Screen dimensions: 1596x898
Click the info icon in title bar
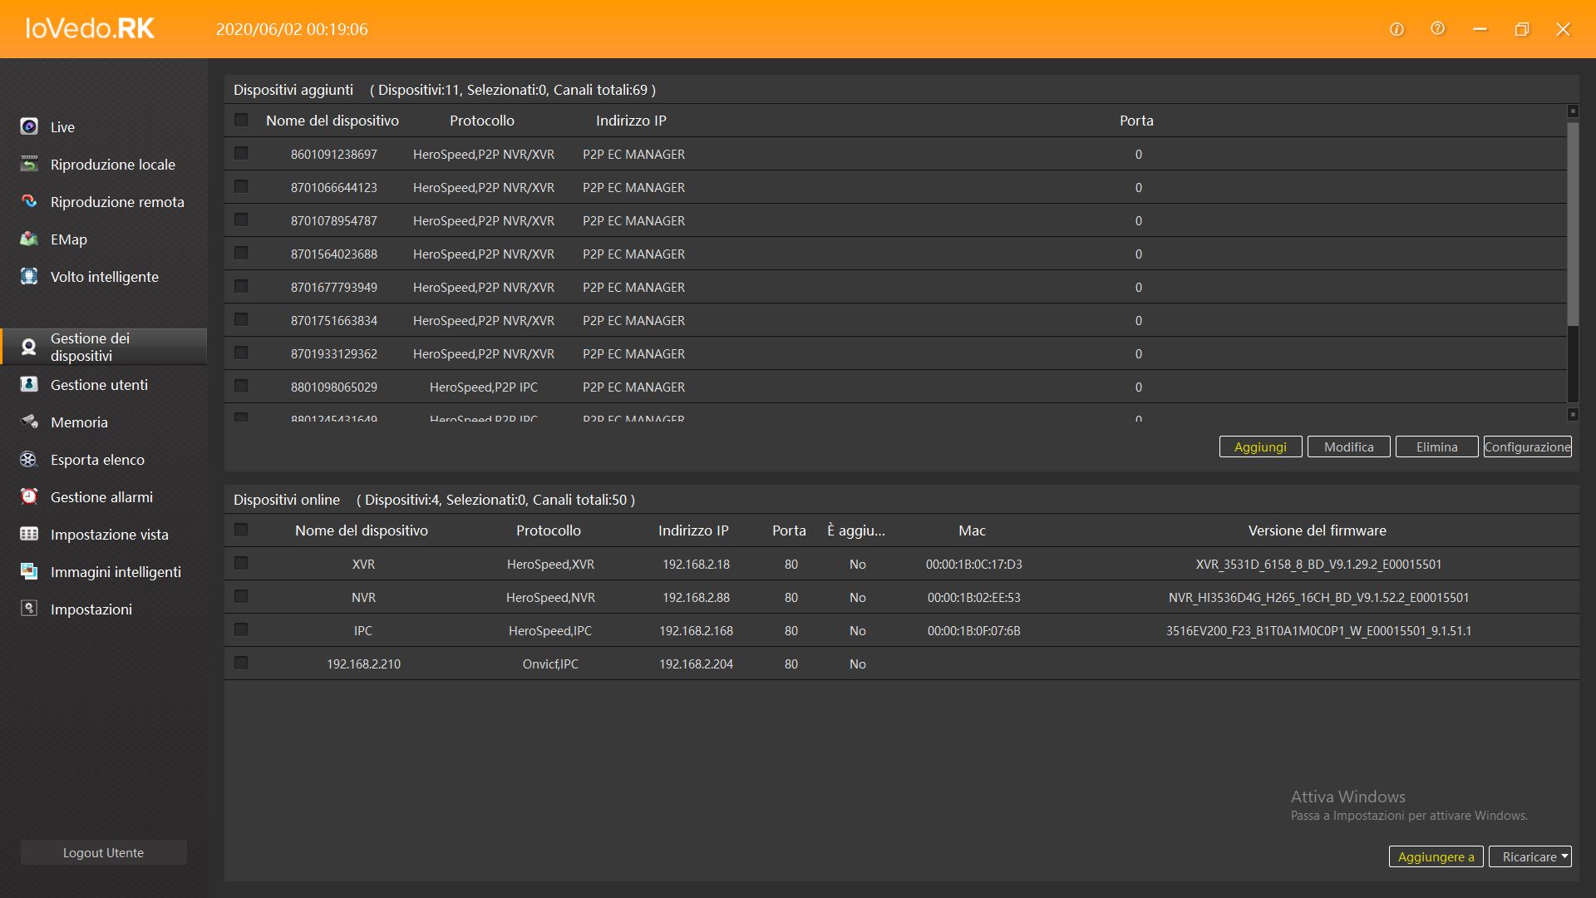pyautogui.click(x=1396, y=29)
